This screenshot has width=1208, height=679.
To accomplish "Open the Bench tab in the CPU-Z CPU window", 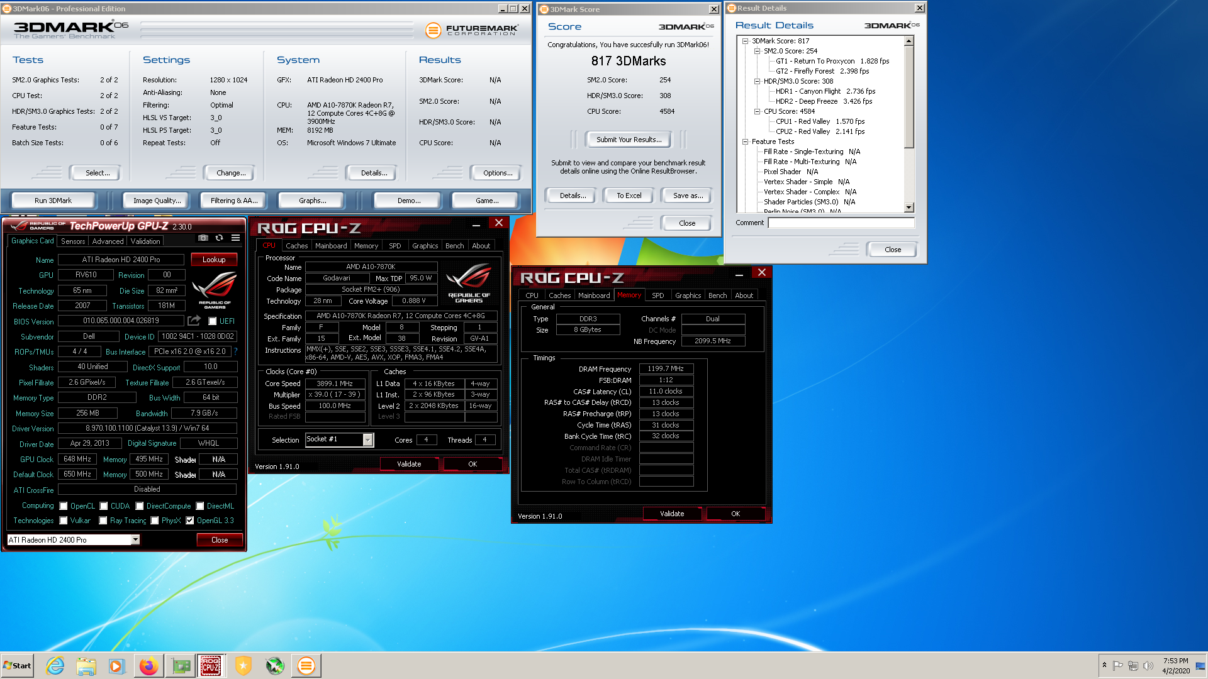I will pyautogui.click(x=455, y=246).
